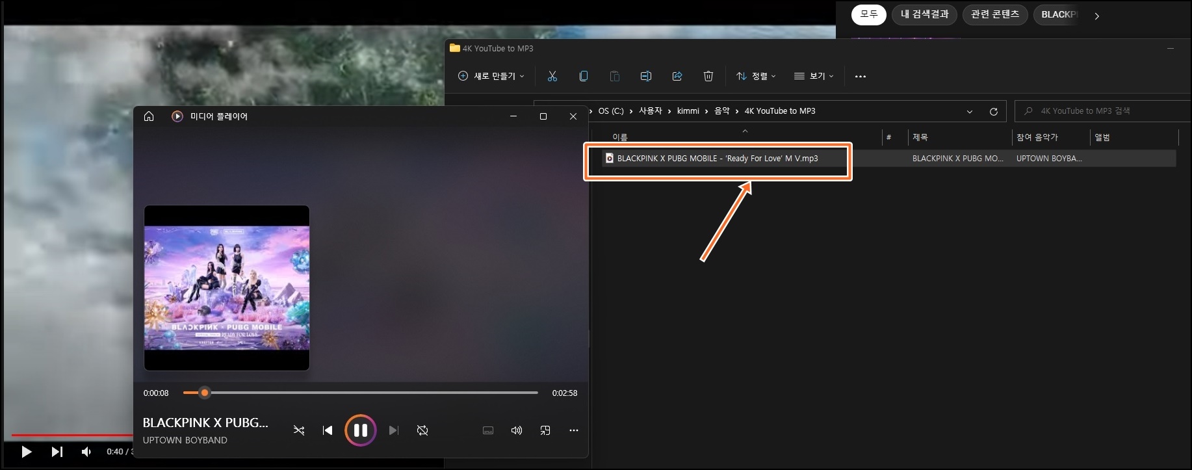1192x470 pixels.
Task: Click the folder icon in Explorer title
Action: (455, 48)
